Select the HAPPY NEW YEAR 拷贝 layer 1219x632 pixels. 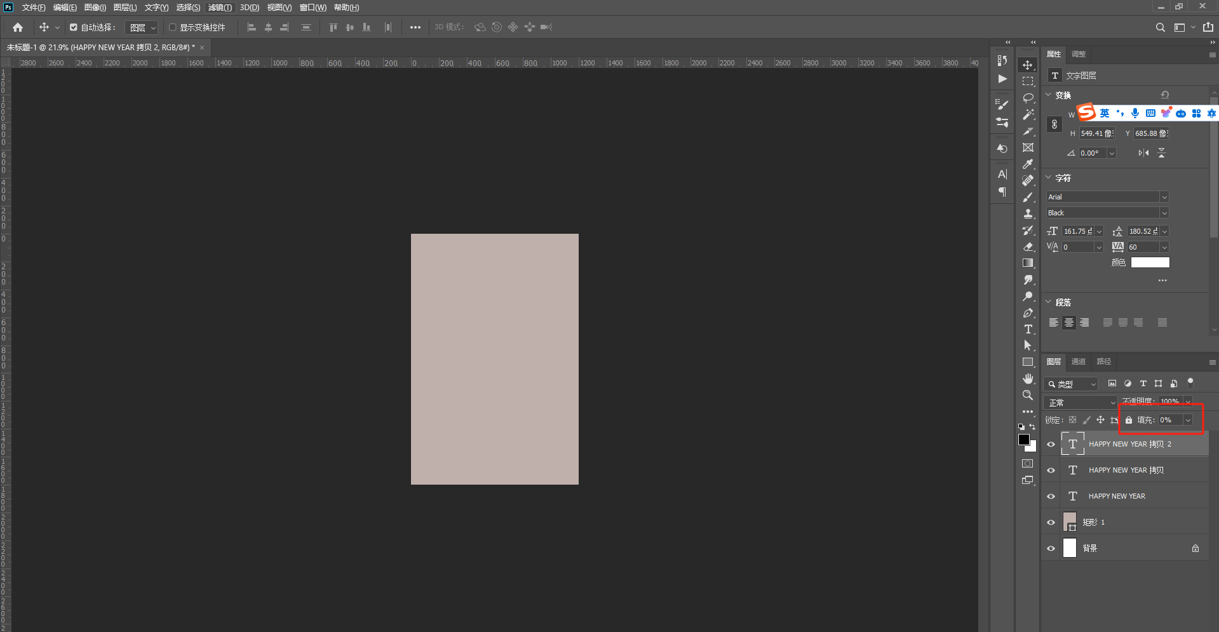click(x=1126, y=470)
